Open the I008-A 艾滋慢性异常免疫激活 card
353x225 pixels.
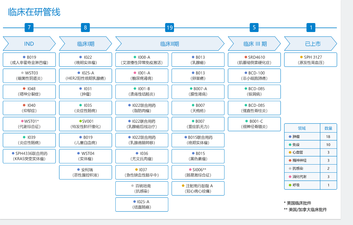(142, 60)
